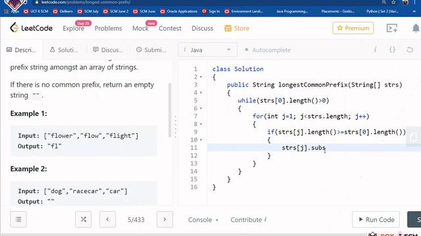This screenshot has height=236, width=421.
Task: Switch to the Solution tab
Action: 64,50
